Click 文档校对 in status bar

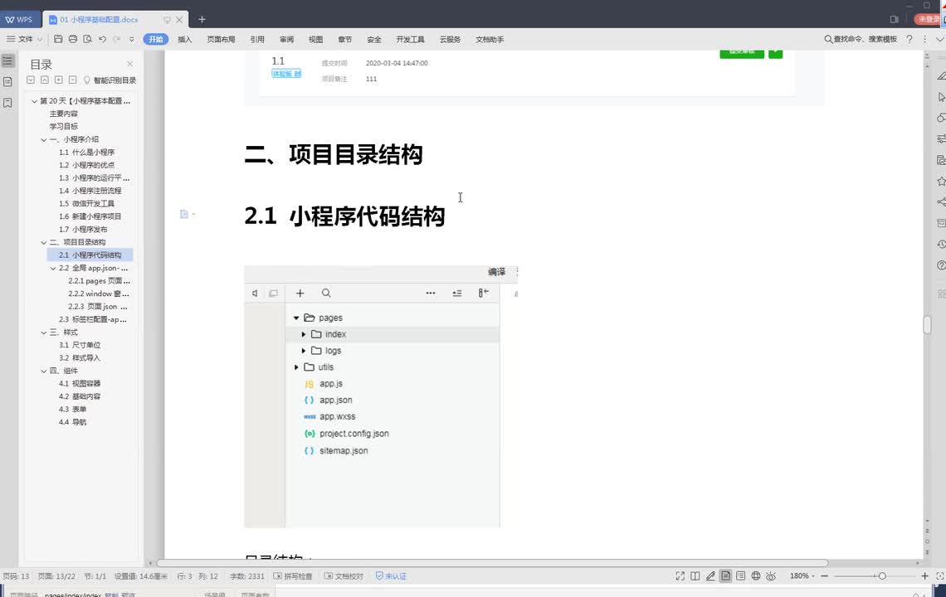(x=344, y=576)
